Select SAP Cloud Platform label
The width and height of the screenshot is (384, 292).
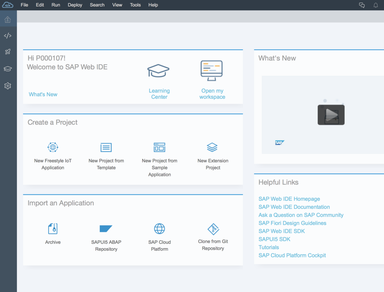click(x=159, y=246)
